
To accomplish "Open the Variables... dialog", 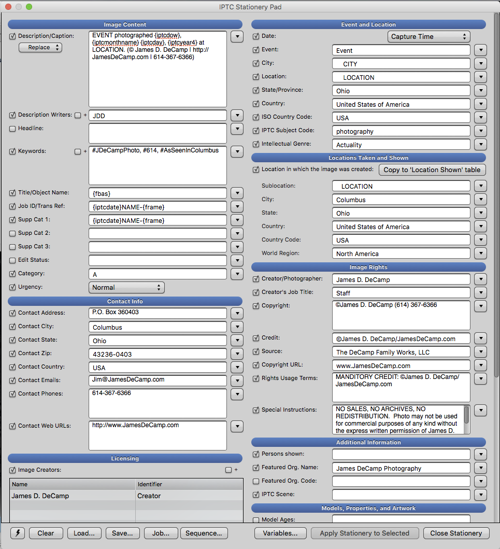I will [280, 533].
